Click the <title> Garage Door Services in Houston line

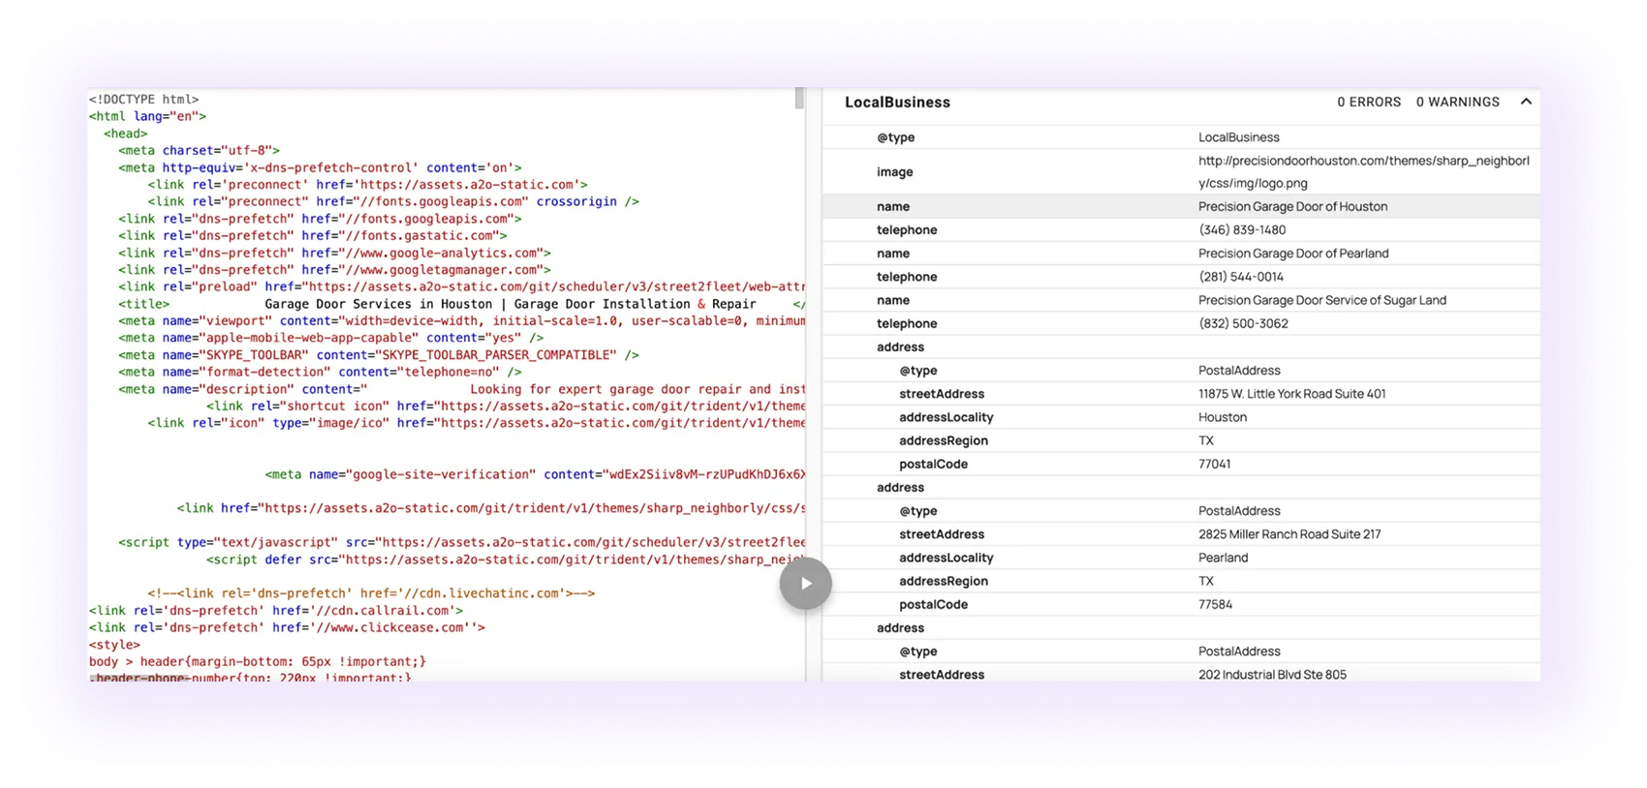461,304
